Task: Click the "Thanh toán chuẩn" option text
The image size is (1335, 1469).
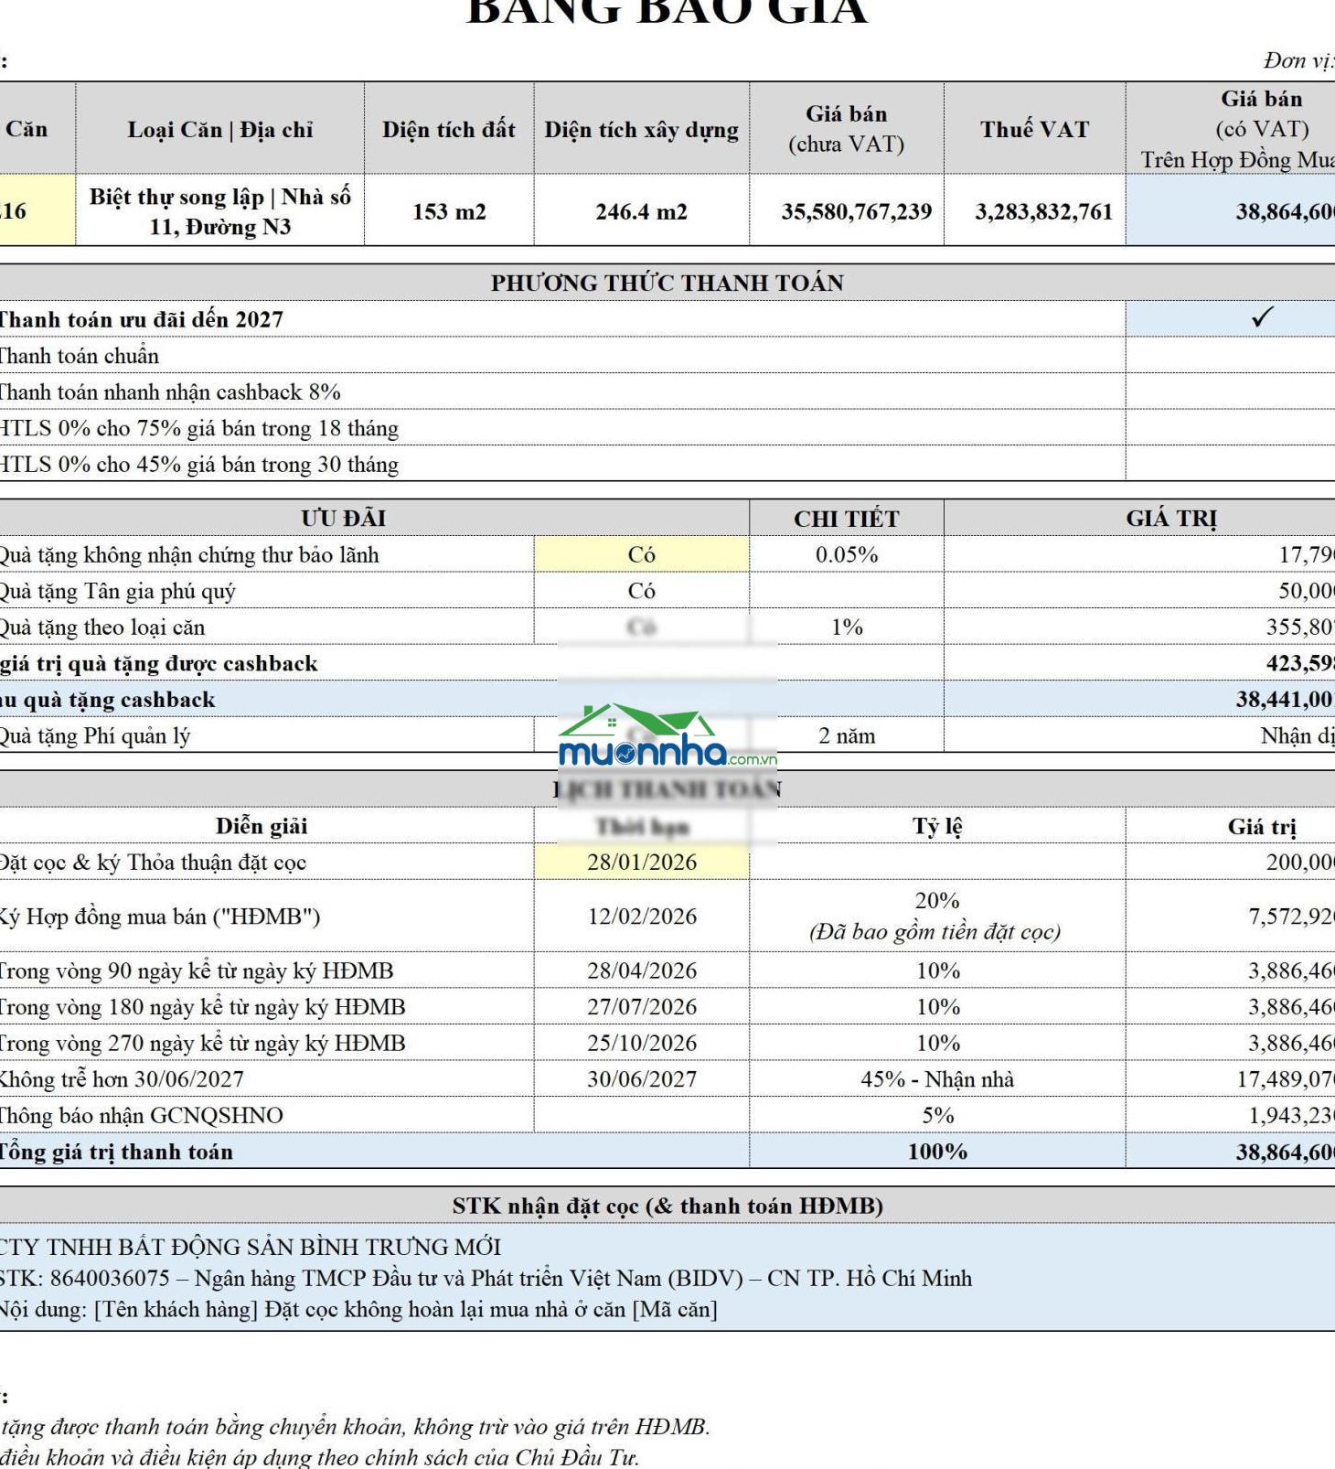Action: (79, 356)
